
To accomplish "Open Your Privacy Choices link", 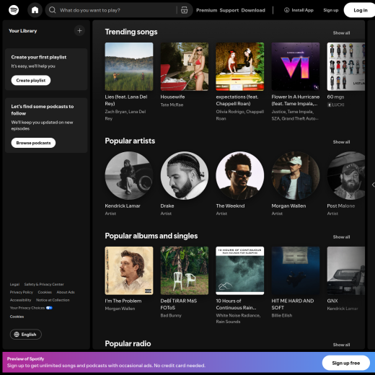I will pyautogui.click(x=31, y=308).
